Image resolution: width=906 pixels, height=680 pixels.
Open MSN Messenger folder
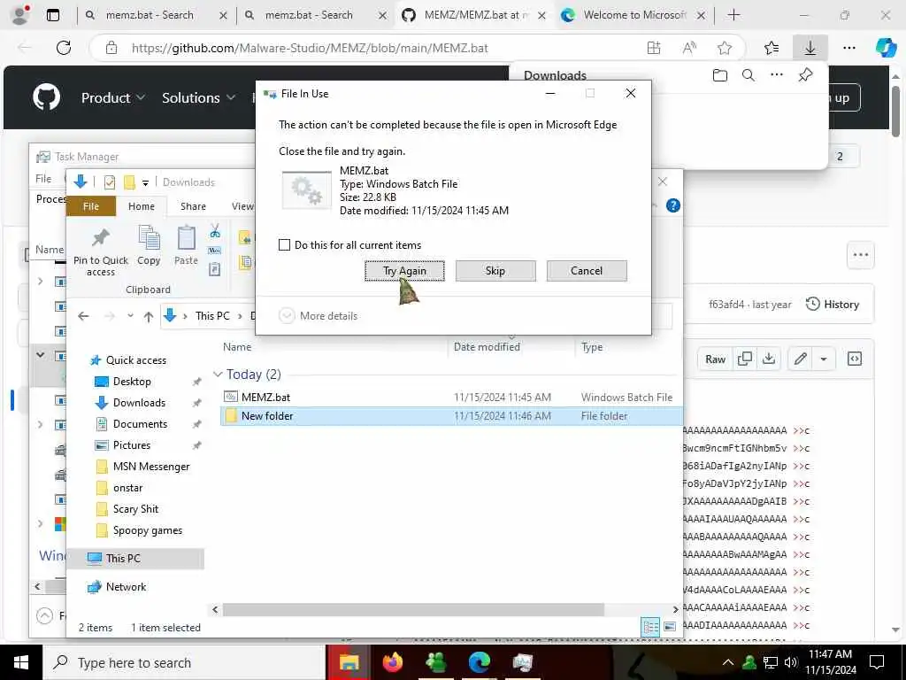(151, 467)
